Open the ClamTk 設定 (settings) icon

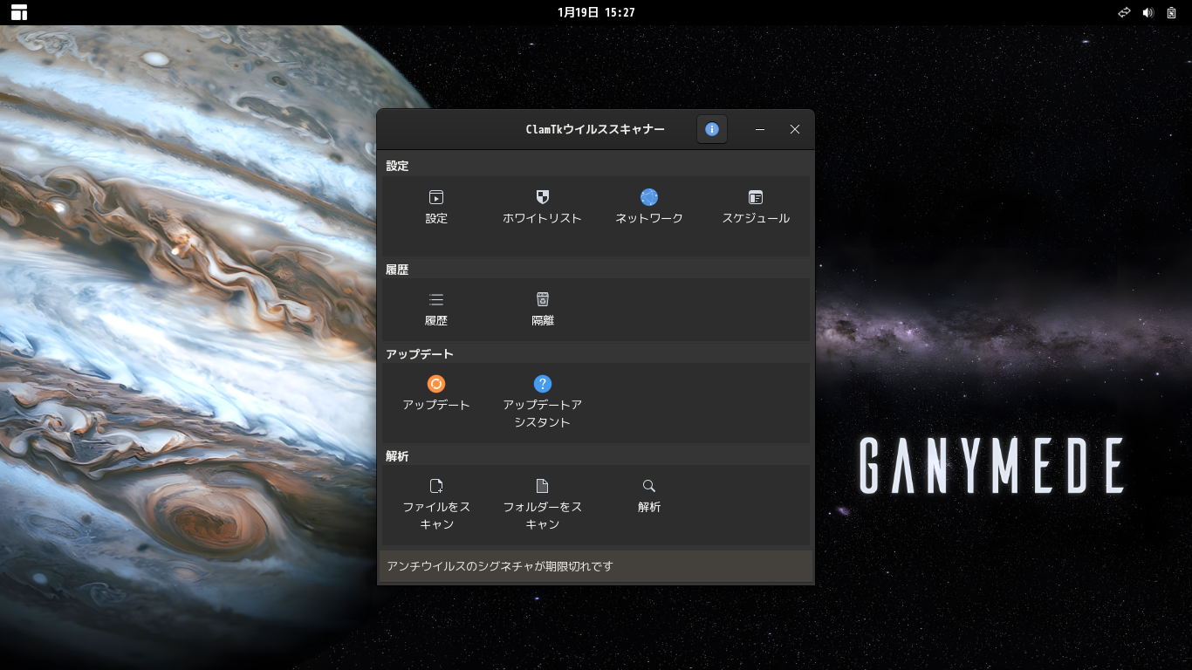435,207
